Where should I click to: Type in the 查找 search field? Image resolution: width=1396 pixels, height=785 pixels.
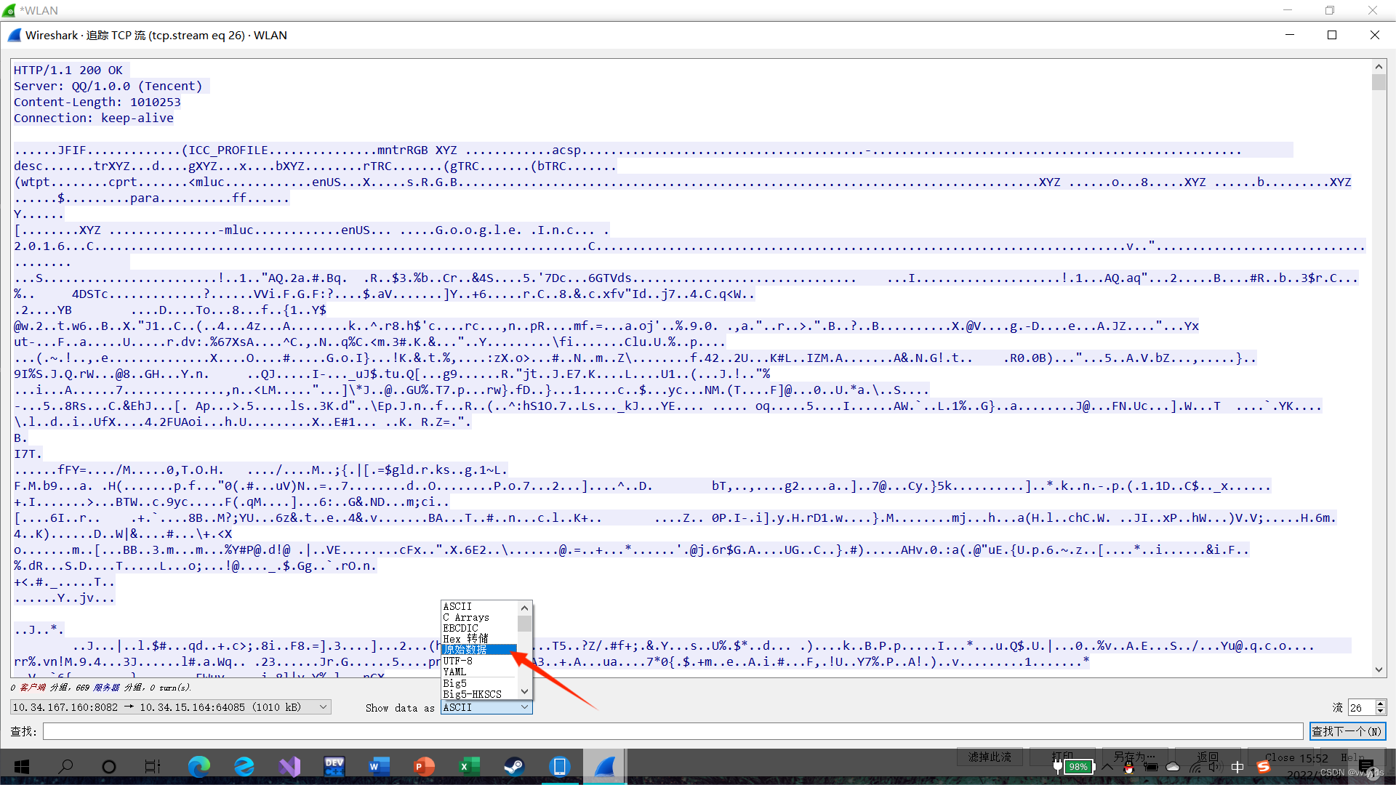tap(673, 731)
